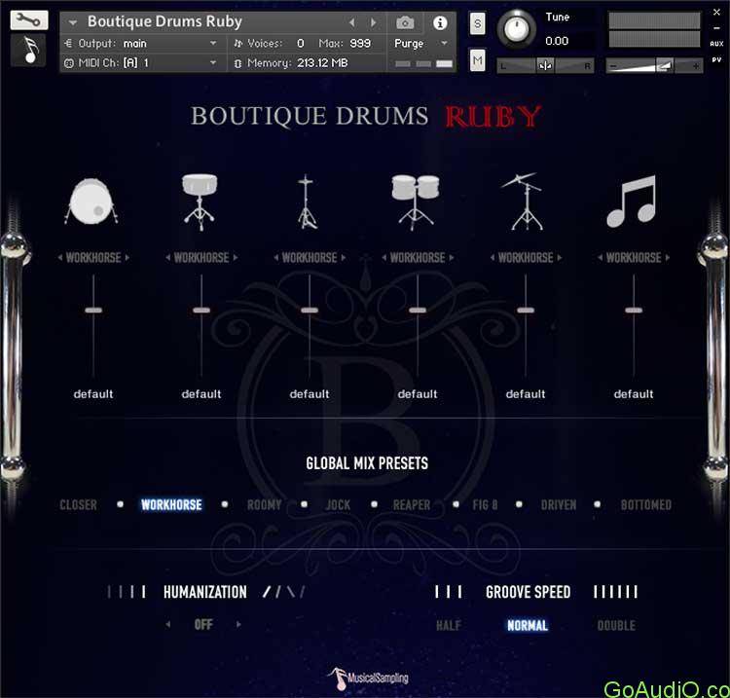Toggle PV button
This screenshot has width=730, height=698.
coord(716,59)
